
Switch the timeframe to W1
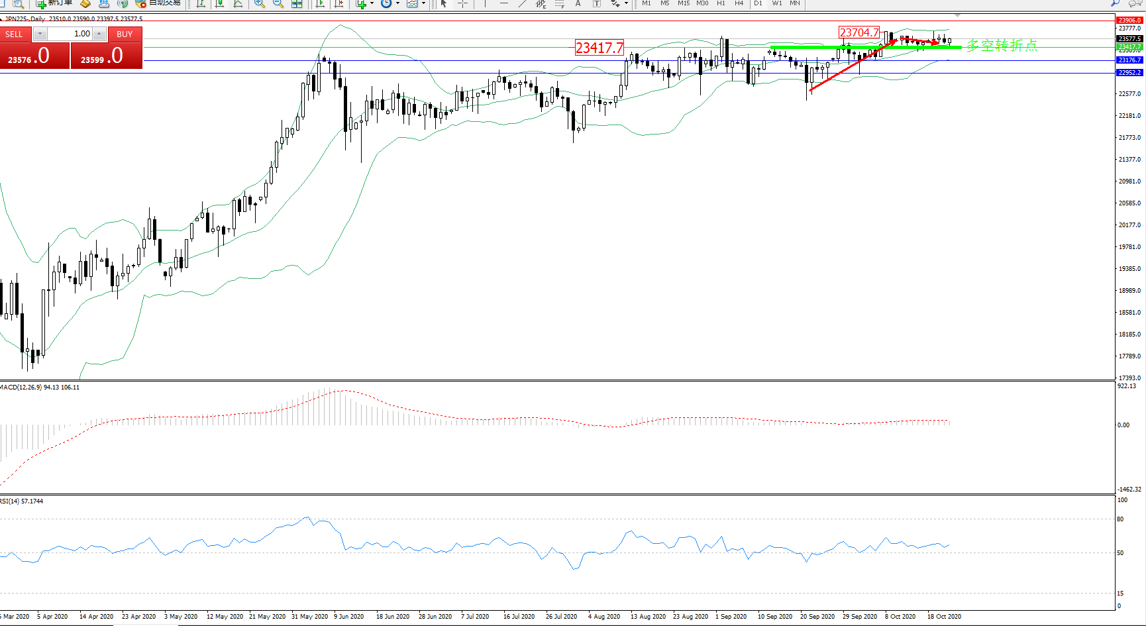coord(776,3)
